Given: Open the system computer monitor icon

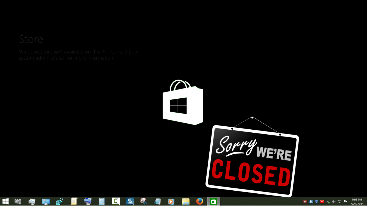Looking at the screenshot, I should coord(88,201).
